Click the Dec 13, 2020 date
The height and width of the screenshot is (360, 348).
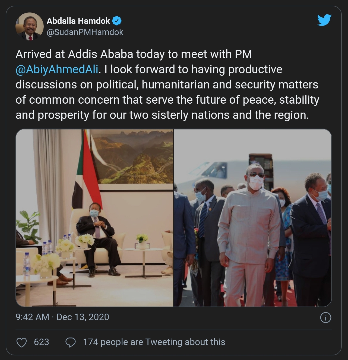click(83, 317)
